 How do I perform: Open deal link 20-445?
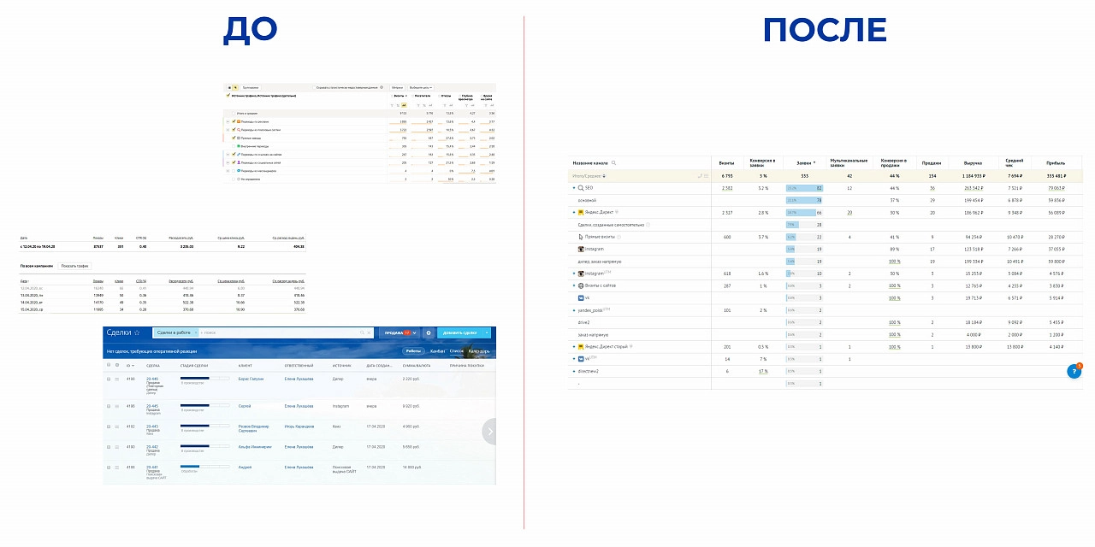tap(152, 406)
